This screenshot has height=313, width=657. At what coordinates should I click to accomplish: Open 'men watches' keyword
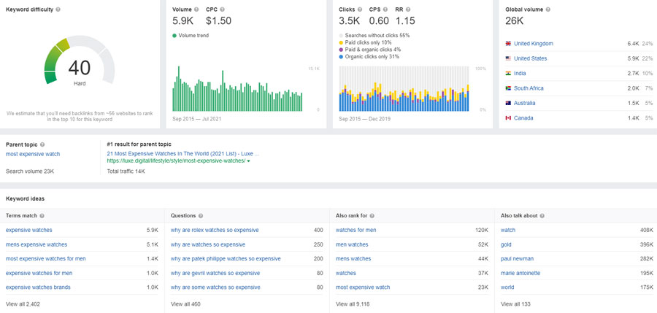click(x=352, y=244)
